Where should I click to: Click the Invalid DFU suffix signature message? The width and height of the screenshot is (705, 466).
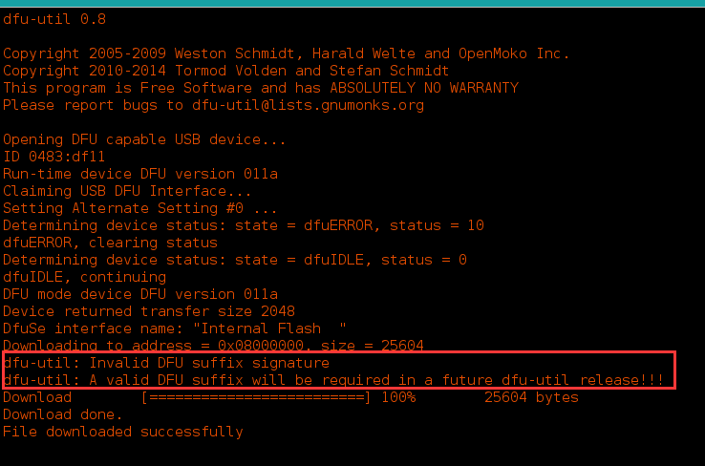(x=166, y=363)
